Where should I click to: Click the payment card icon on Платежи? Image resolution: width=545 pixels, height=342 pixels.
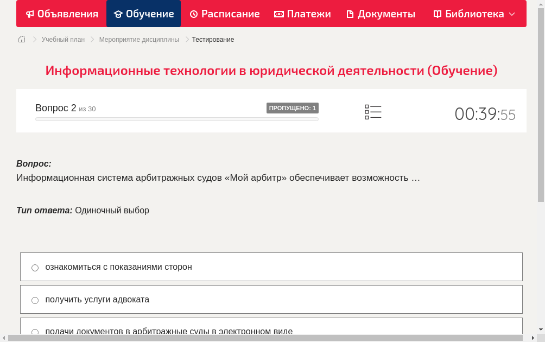point(279,14)
